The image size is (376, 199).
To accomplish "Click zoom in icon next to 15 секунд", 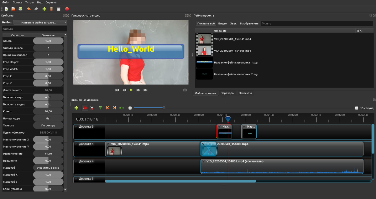I will pyautogui.click(x=357, y=108).
